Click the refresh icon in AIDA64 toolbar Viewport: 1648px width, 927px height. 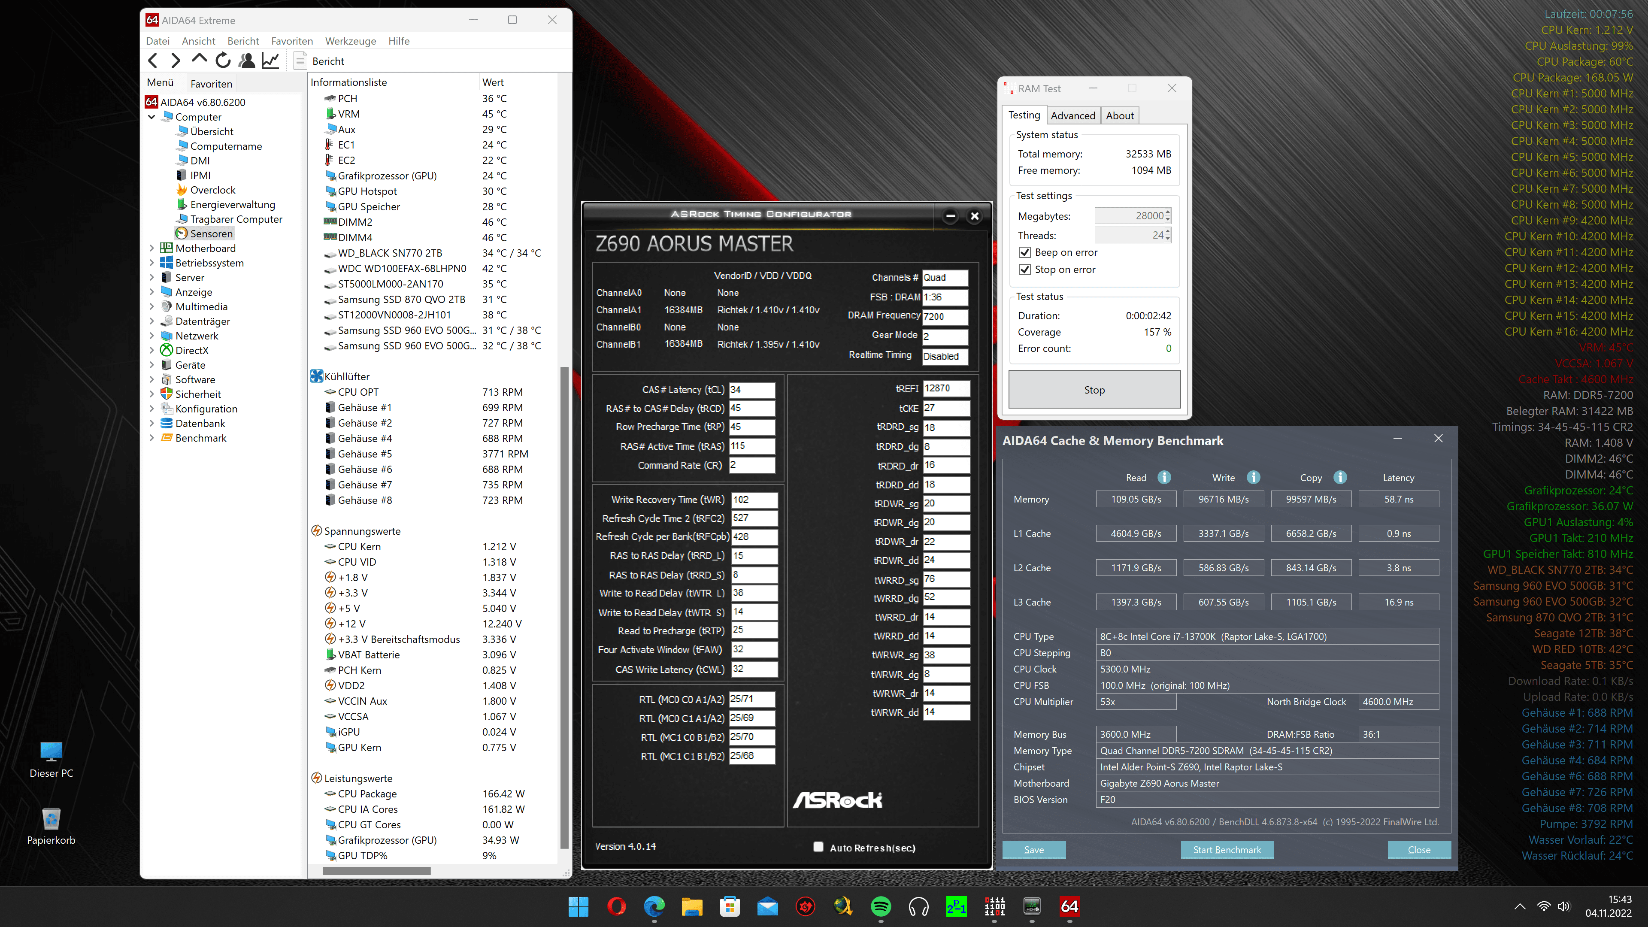pyautogui.click(x=223, y=61)
